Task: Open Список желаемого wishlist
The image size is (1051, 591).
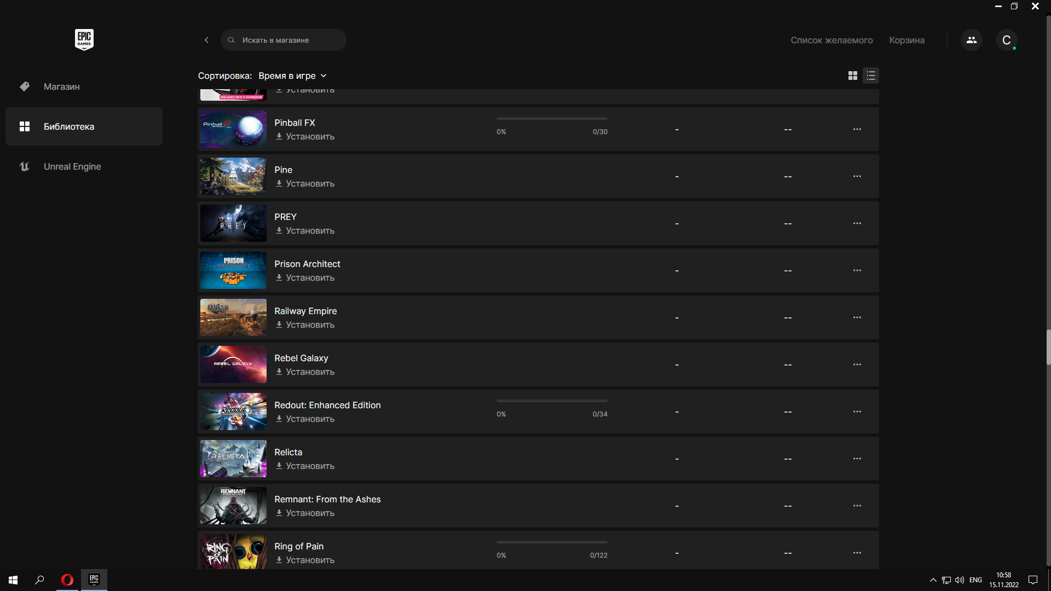Action: [x=831, y=40]
